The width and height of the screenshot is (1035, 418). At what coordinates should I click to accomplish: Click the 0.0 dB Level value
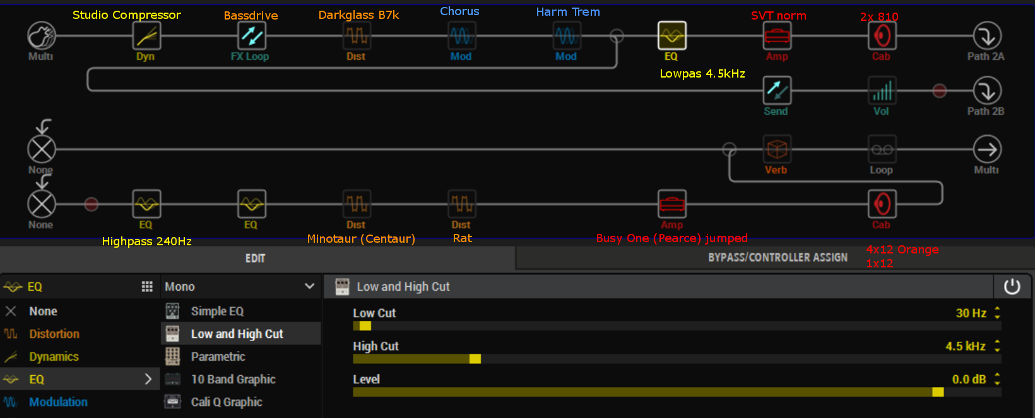pos(969,380)
